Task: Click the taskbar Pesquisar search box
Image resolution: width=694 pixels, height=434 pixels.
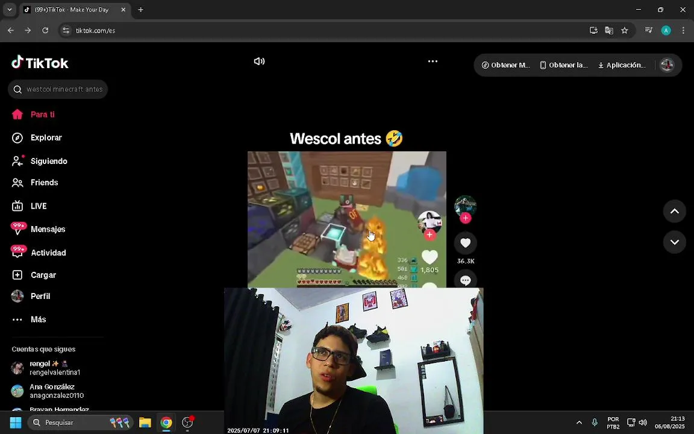Action: [80, 423]
